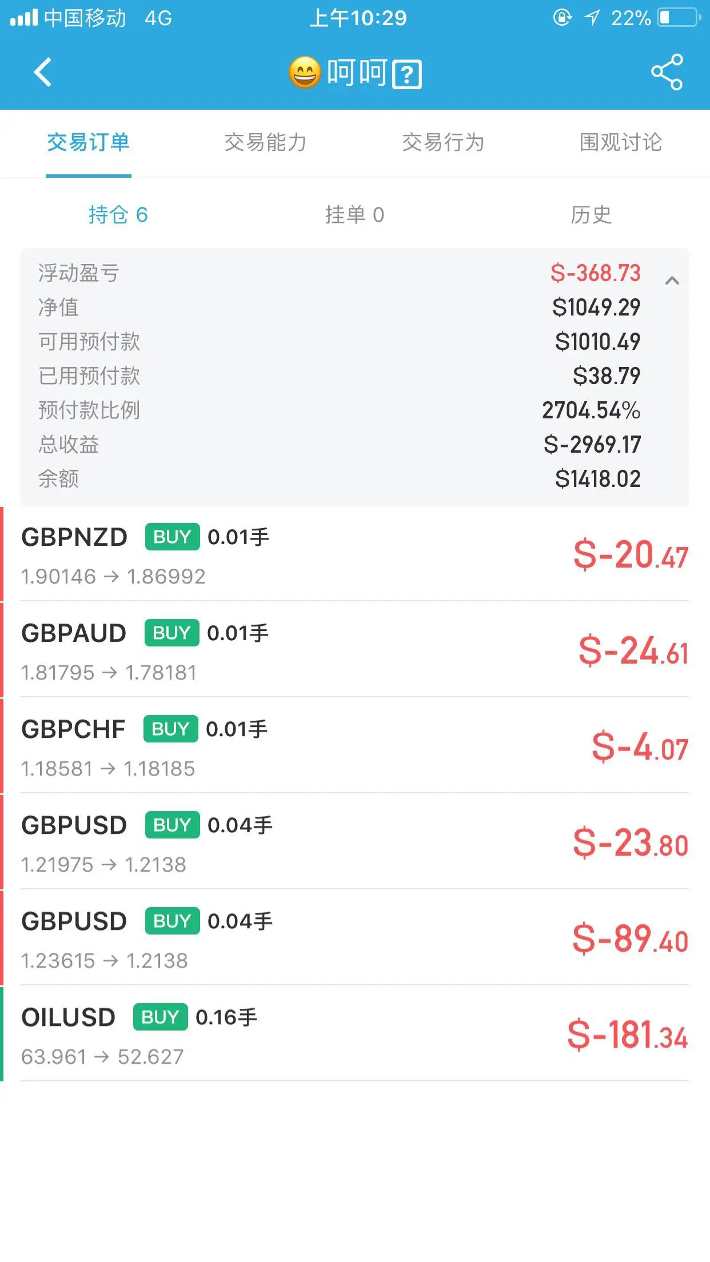Image resolution: width=710 pixels, height=1262 pixels.
Task: Tap the back arrow icon
Action: [43, 72]
